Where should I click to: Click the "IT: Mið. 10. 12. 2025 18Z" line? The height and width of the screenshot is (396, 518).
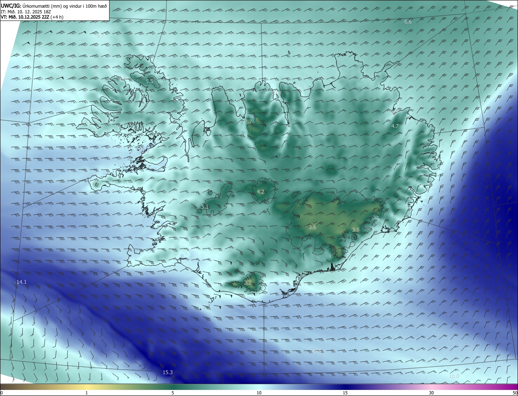tap(25, 12)
